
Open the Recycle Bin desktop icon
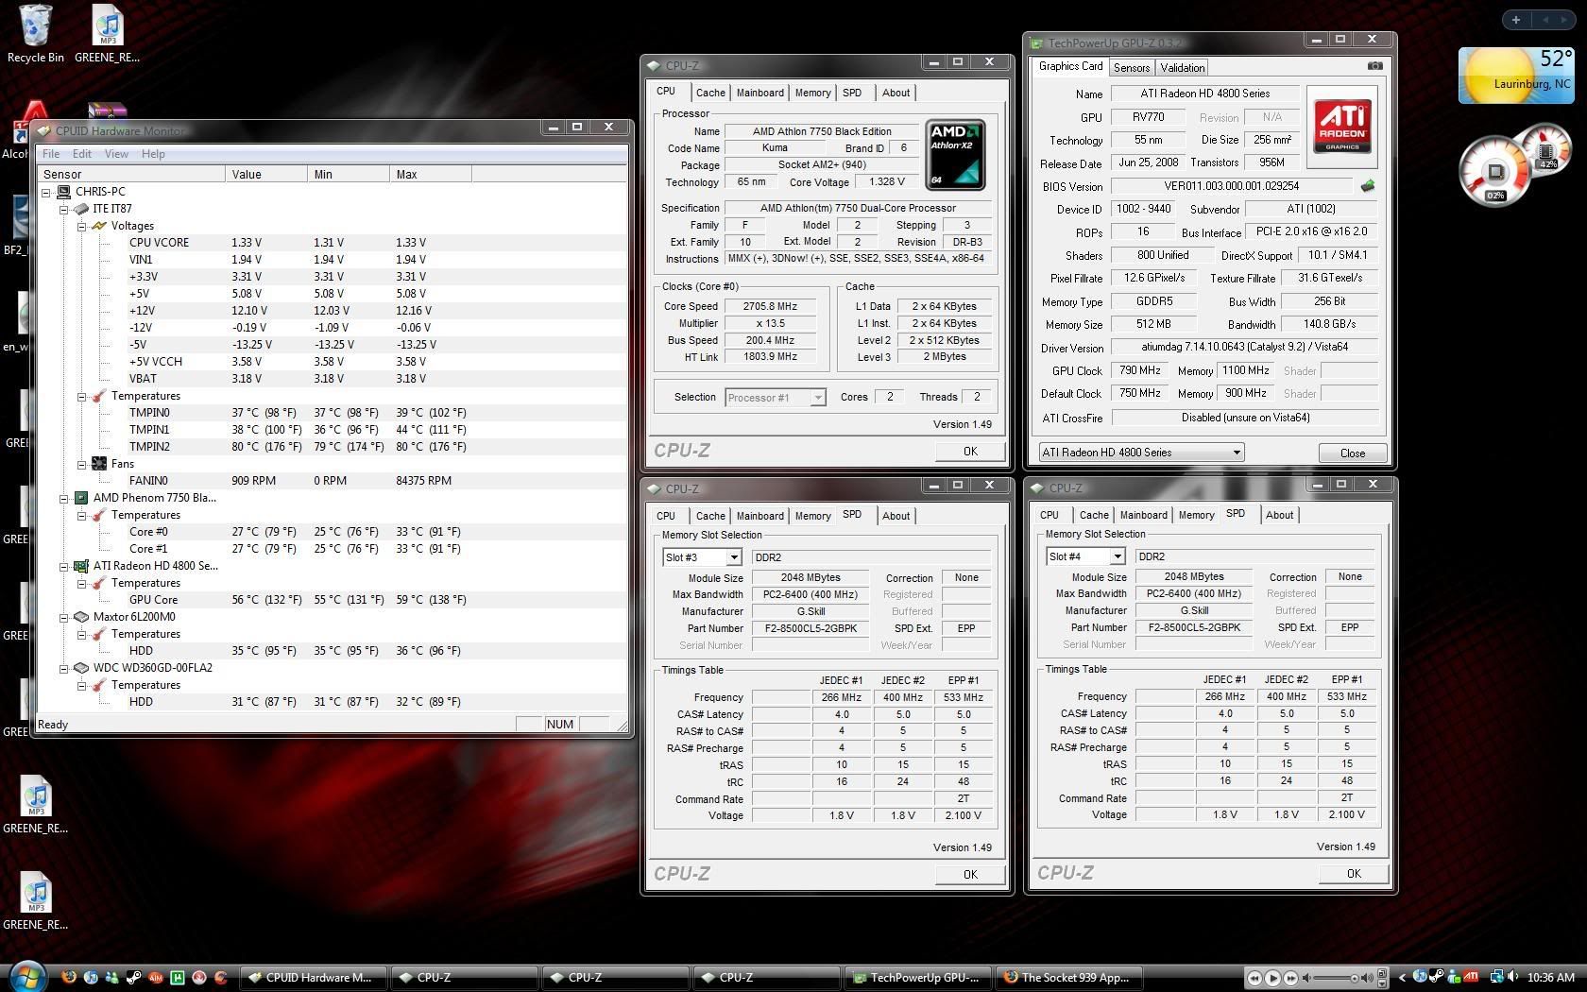(x=35, y=34)
